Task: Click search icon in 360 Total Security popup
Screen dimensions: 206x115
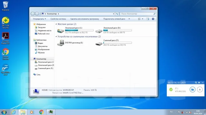Action: pyautogui.click(x=196, y=82)
